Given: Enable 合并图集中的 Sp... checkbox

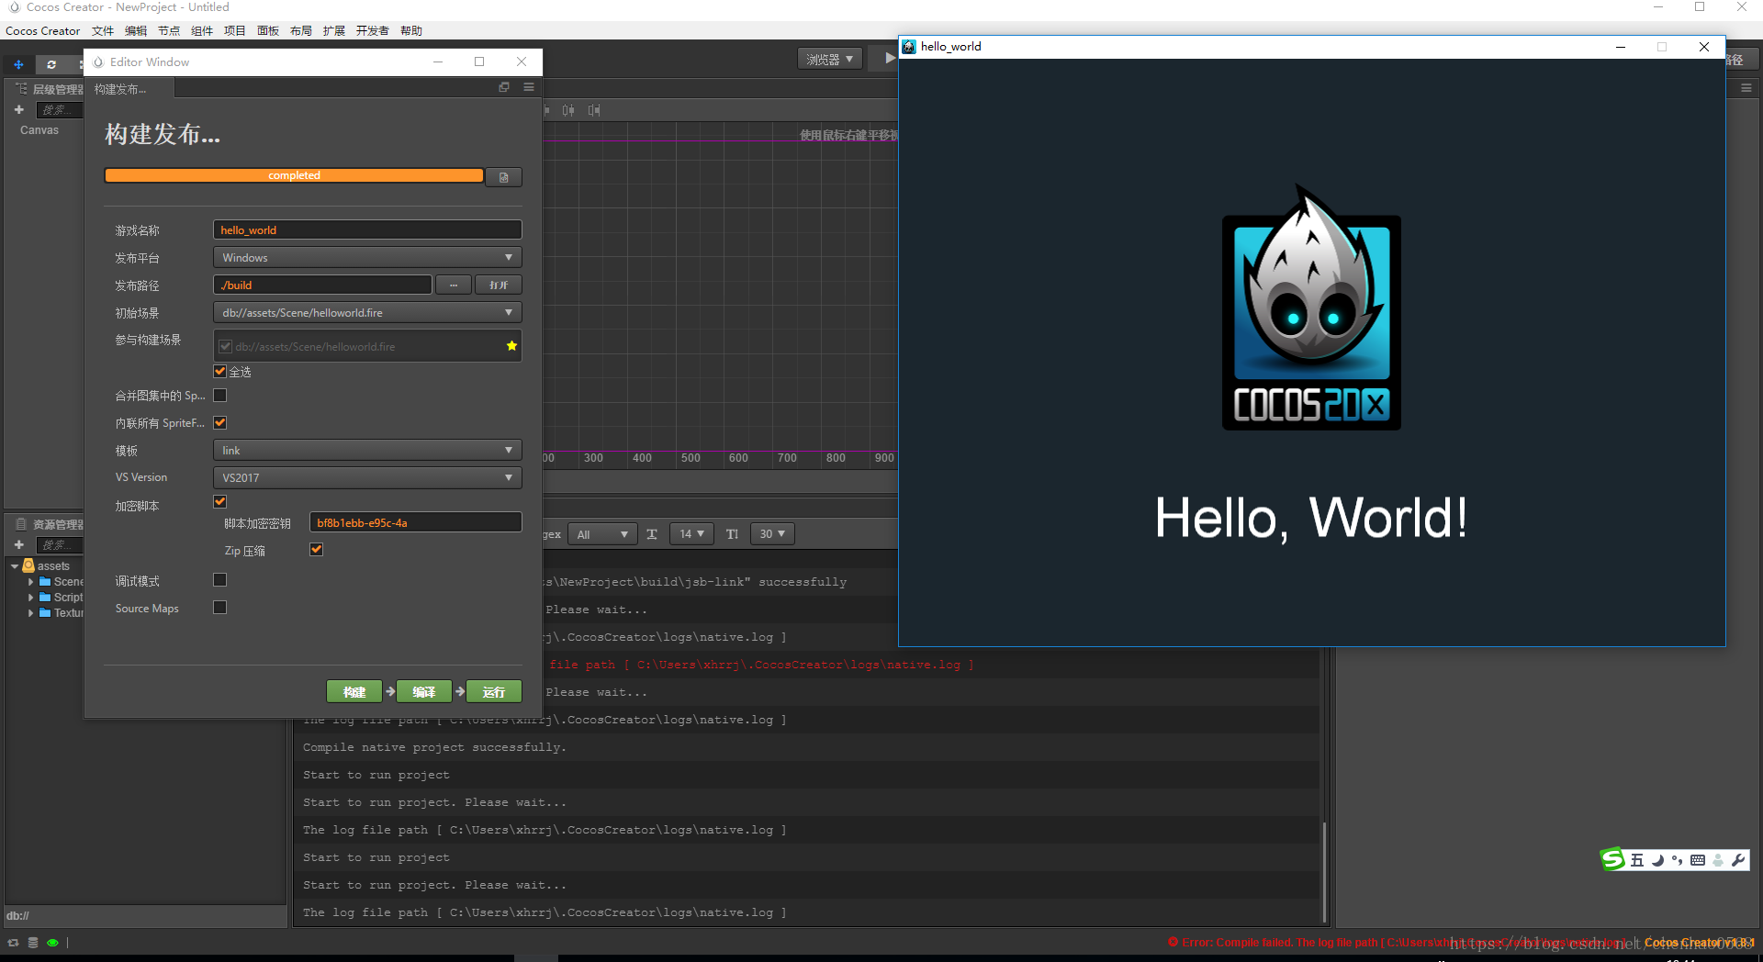Looking at the screenshot, I should tap(220, 396).
